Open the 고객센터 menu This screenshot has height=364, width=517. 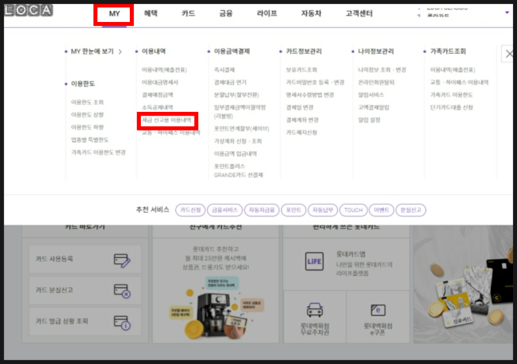[x=359, y=14]
